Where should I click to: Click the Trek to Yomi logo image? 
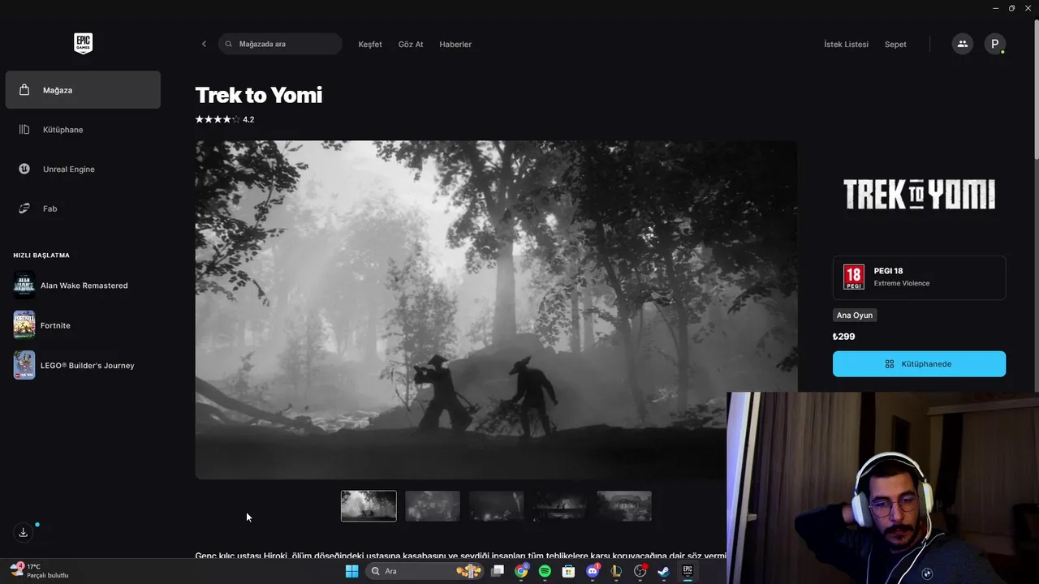pos(919,195)
